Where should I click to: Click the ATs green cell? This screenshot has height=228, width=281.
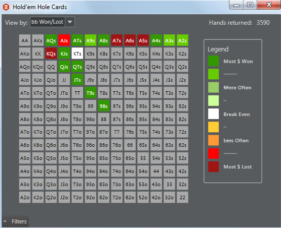coord(77,40)
